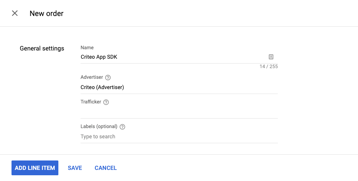Open the Trafficker help question mark icon
The width and height of the screenshot is (358, 181).
[x=106, y=102]
